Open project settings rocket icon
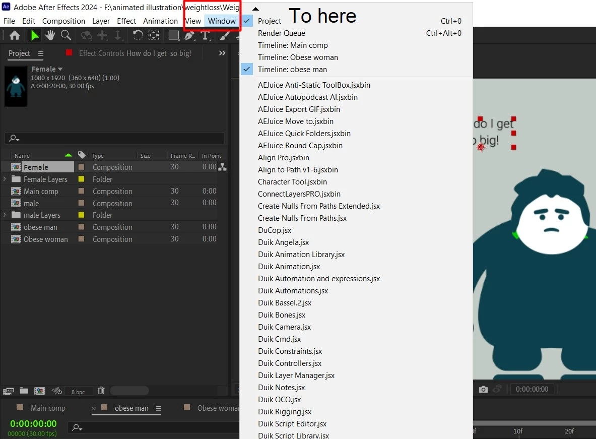596x439 pixels. tap(56, 391)
